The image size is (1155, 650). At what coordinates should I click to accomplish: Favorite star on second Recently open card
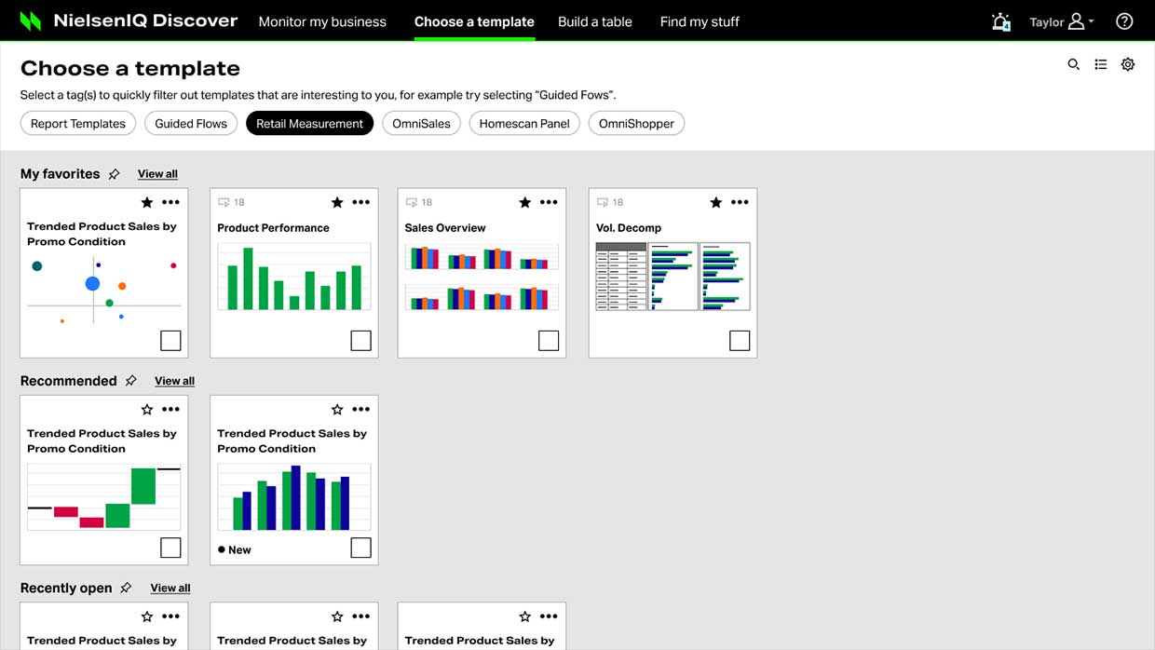click(x=337, y=616)
